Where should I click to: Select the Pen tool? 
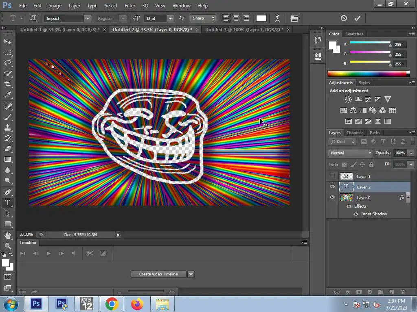click(8, 192)
